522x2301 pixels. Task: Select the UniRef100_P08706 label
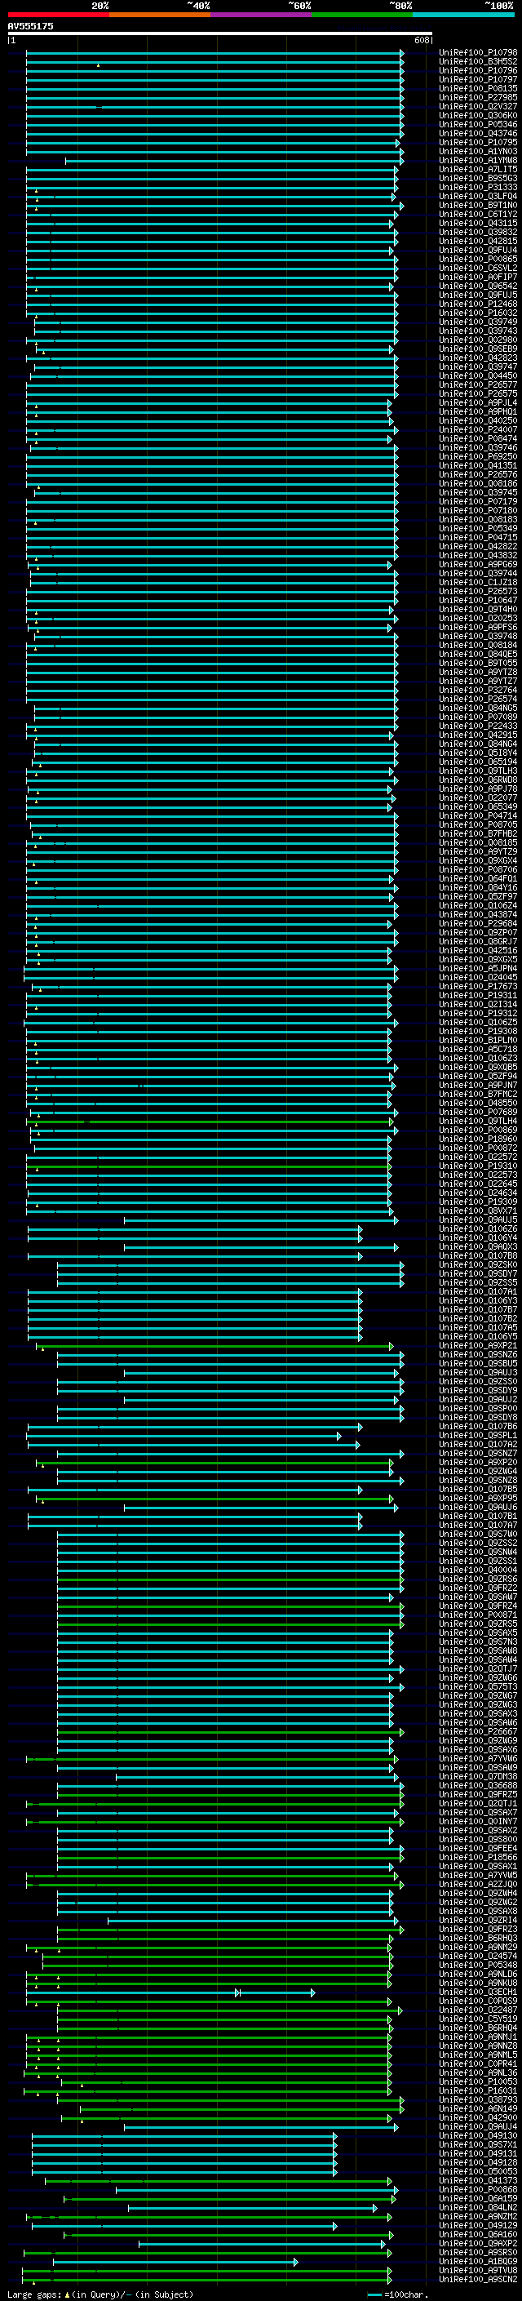pyautogui.click(x=478, y=869)
